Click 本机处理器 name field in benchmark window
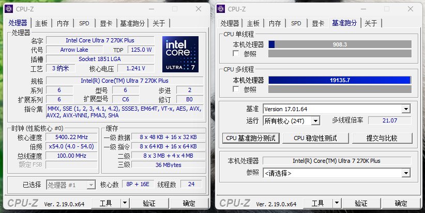The width and height of the screenshot is (425, 213). coord(337,161)
